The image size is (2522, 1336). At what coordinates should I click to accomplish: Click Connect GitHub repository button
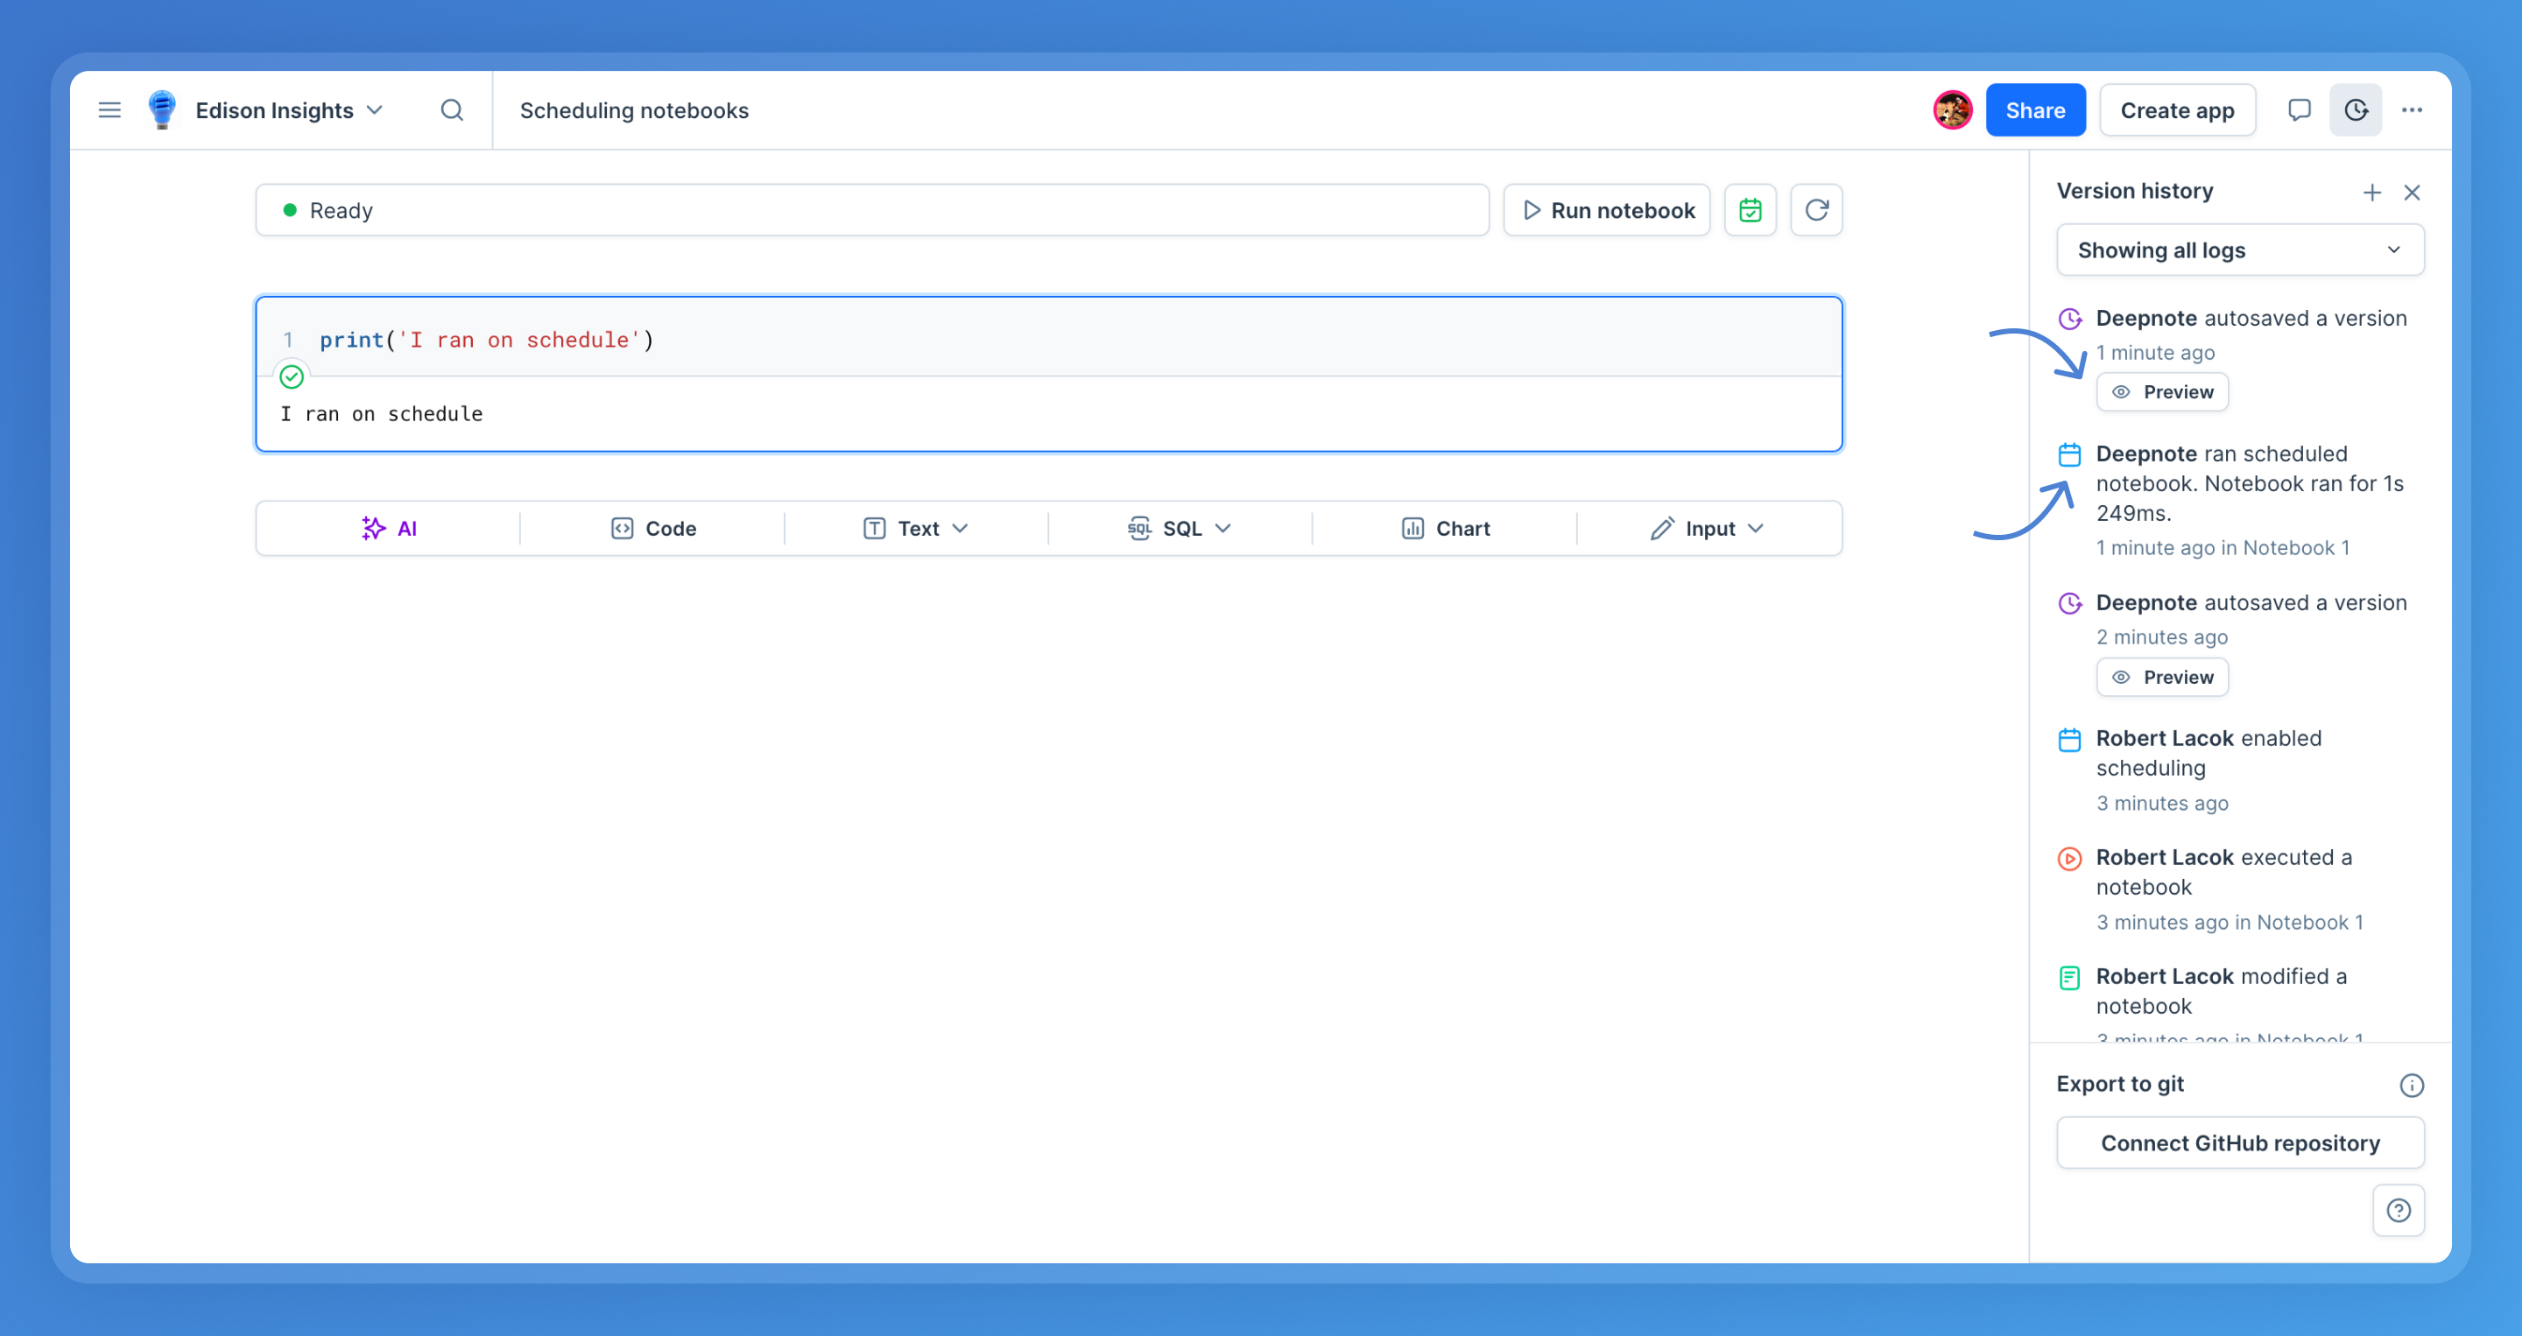(x=2240, y=1143)
